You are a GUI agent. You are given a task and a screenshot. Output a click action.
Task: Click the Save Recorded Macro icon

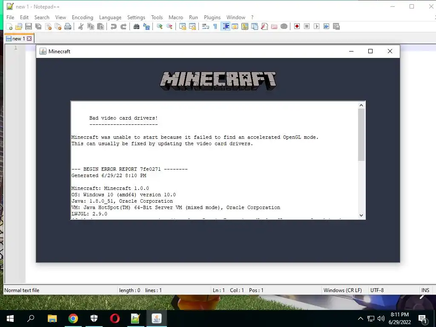point(336,26)
